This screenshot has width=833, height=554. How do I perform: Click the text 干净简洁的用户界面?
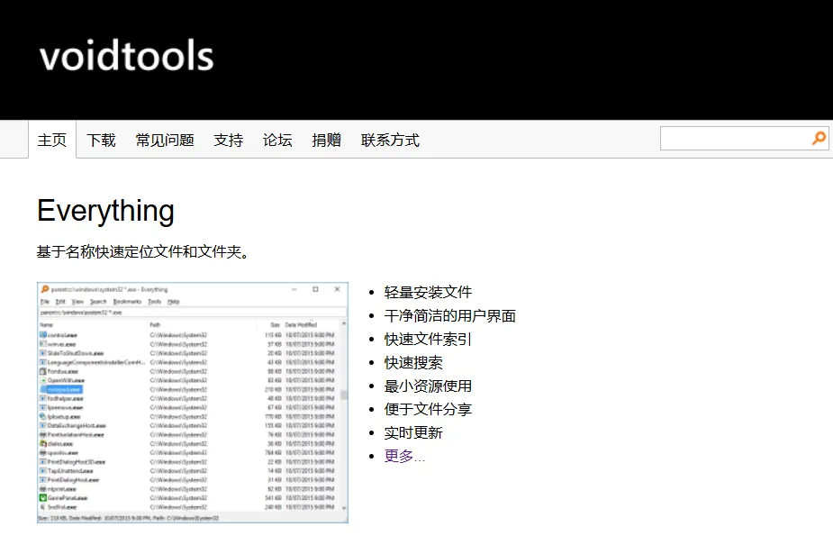(450, 315)
